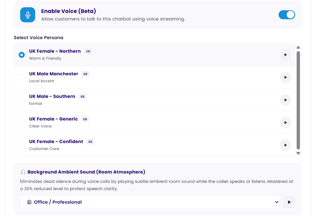Click the GB badge beside UK Male Manchester

pyautogui.click(x=85, y=74)
